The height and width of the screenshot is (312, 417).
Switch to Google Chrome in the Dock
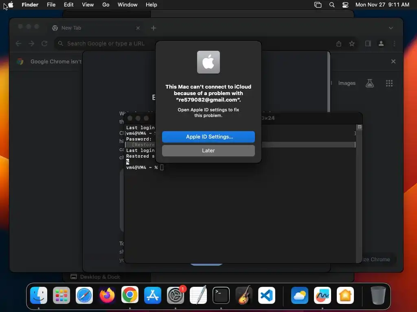(x=130, y=295)
